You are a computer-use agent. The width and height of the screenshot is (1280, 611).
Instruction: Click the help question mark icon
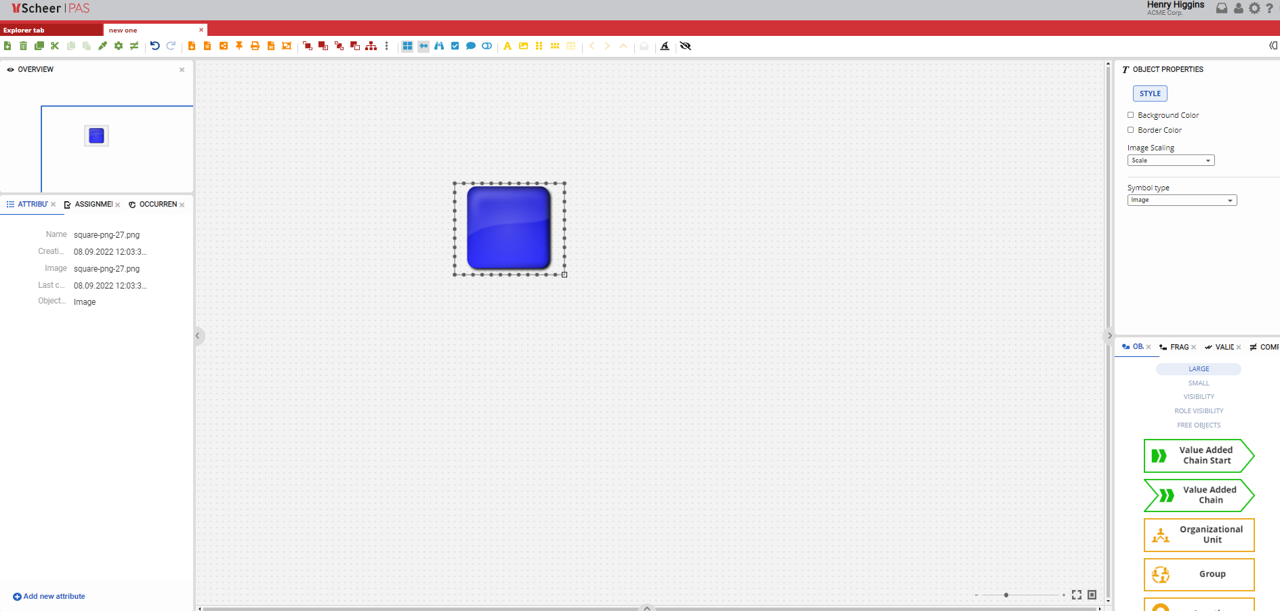click(x=1270, y=8)
